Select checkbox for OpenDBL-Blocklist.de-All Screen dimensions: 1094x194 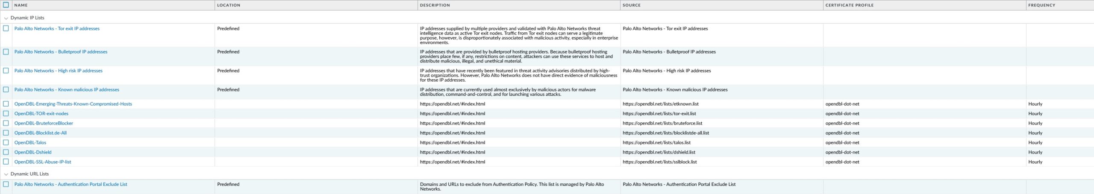pyautogui.click(x=6, y=133)
